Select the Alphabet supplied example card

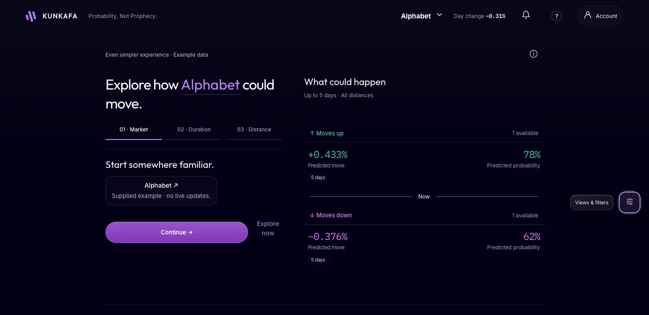coord(161,191)
